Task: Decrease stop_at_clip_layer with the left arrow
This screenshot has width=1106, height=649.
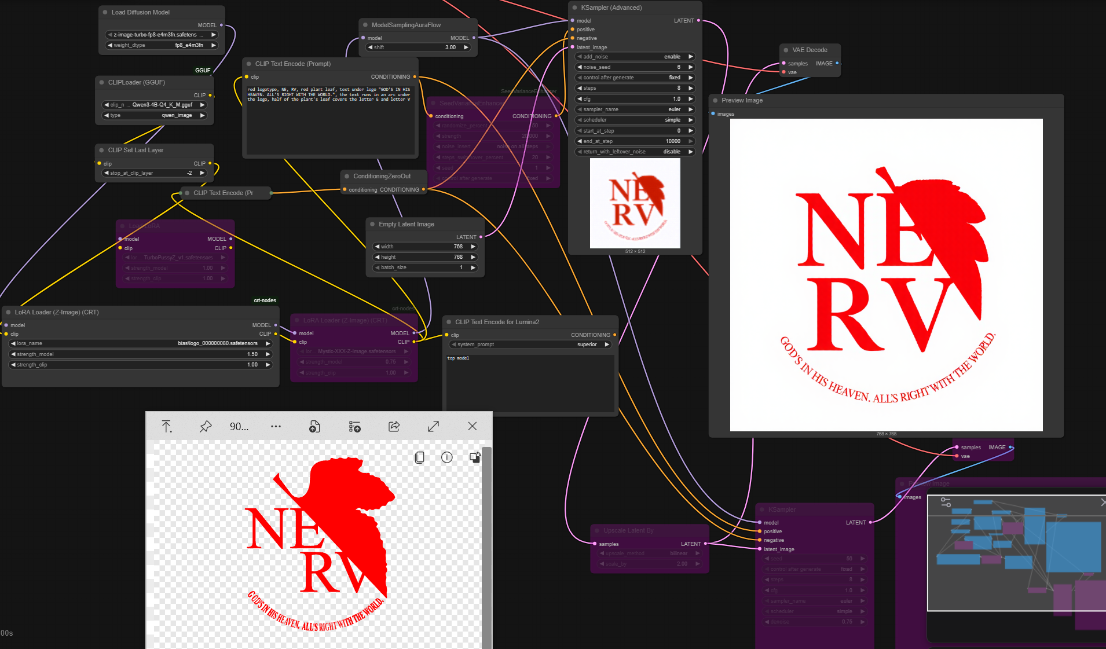Action: click(x=106, y=173)
